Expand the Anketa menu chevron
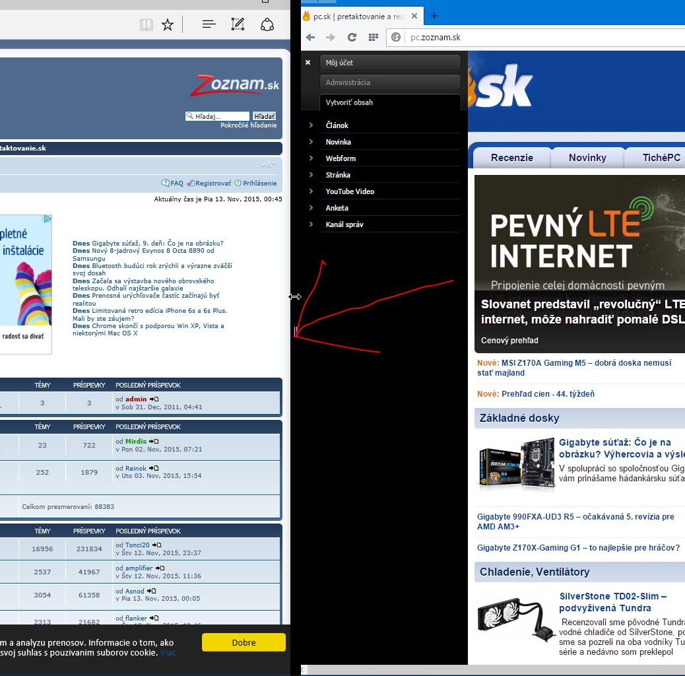The image size is (685, 676). [x=311, y=207]
